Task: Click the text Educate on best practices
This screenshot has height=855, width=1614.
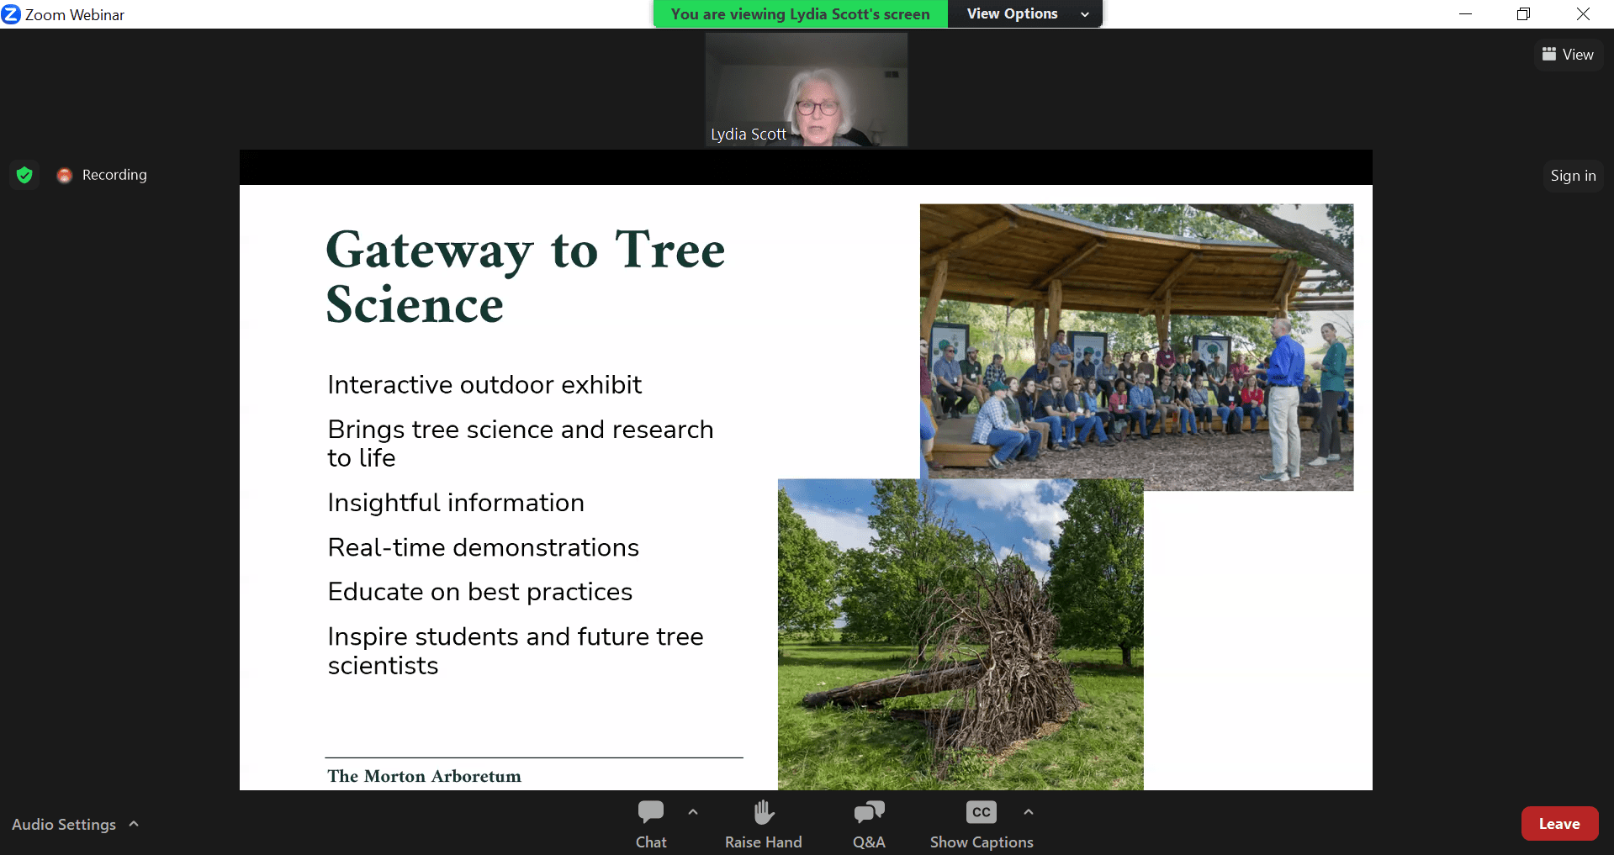Action: [x=479, y=592]
